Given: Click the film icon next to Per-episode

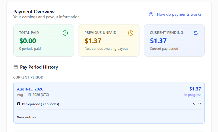Looking at the screenshot, I should pyautogui.click(x=19, y=104).
